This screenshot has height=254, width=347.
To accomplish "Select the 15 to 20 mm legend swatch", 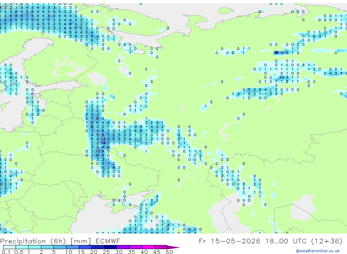I will [x=85, y=247].
